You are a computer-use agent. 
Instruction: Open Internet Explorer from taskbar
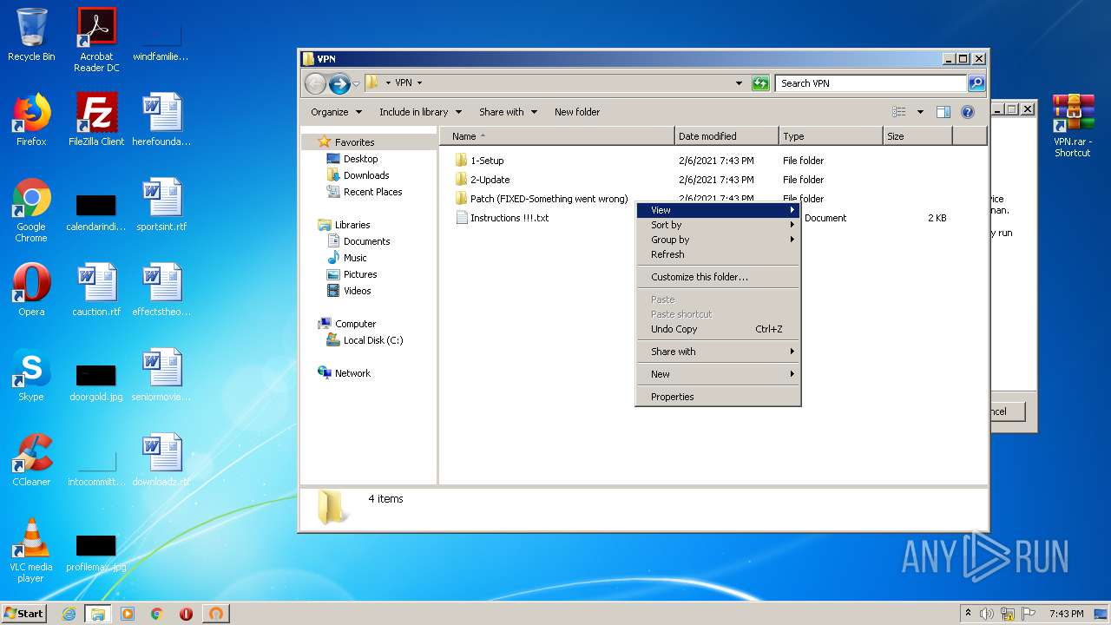click(69, 614)
